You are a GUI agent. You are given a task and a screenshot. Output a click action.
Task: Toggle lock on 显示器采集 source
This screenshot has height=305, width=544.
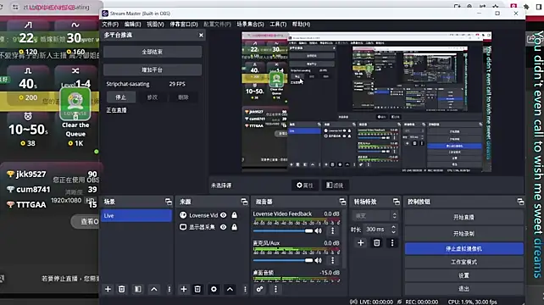coord(235,227)
